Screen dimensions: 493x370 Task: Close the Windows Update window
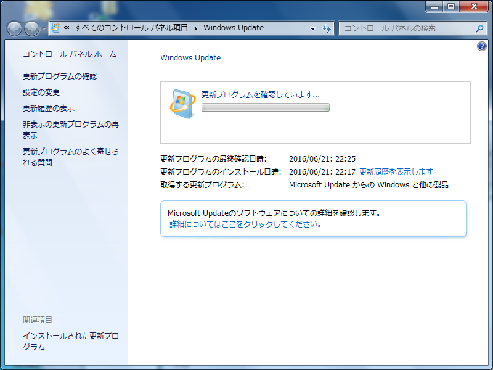[474, 6]
